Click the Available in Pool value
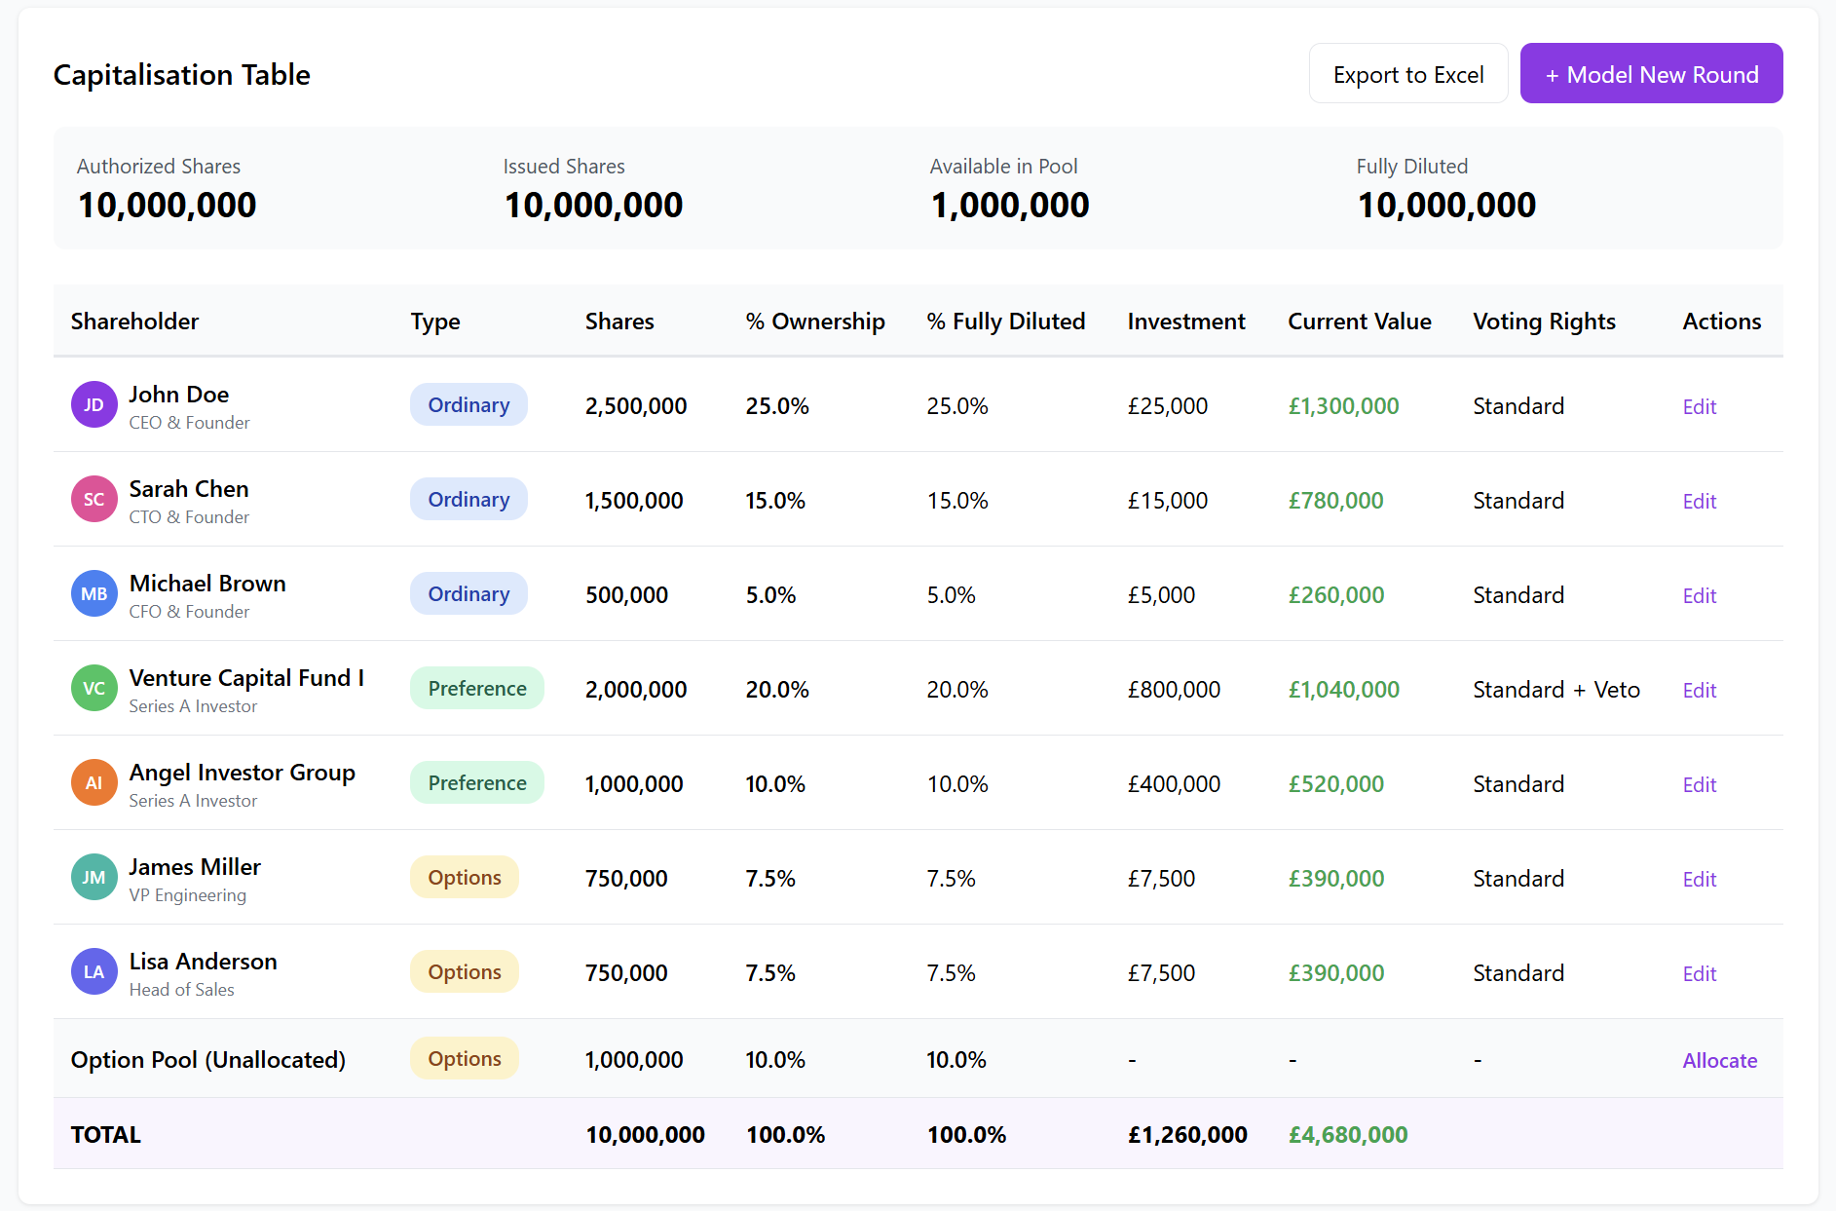Image resolution: width=1836 pixels, height=1211 pixels. pos(1009,206)
